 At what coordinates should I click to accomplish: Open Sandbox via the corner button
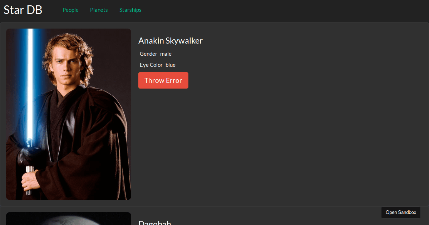[401, 212]
